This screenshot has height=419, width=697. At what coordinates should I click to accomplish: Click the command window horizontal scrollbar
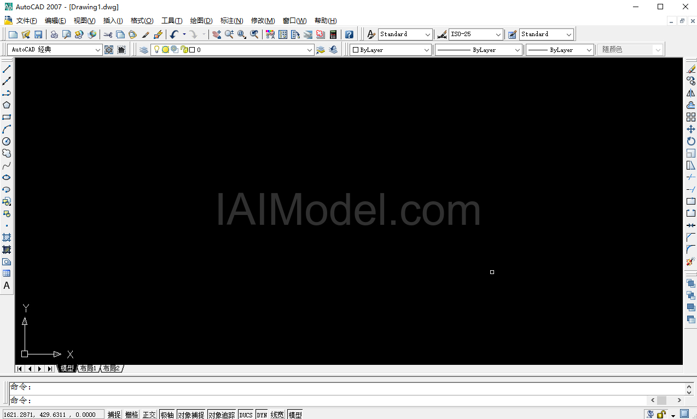coord(666,400)
